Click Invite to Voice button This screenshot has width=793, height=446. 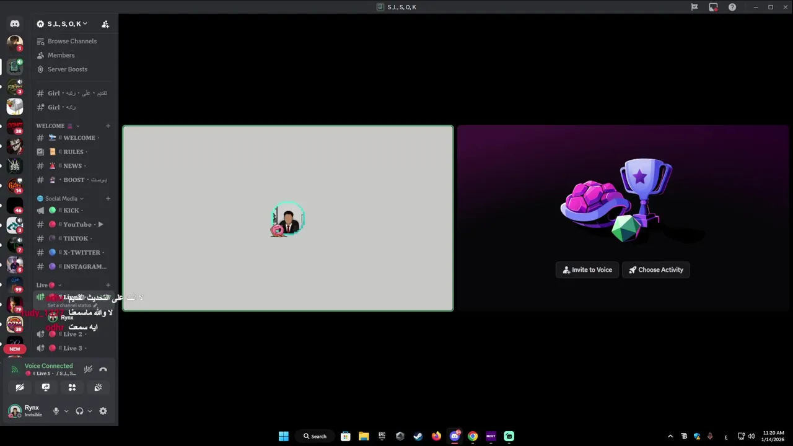[x=587, y=270]
